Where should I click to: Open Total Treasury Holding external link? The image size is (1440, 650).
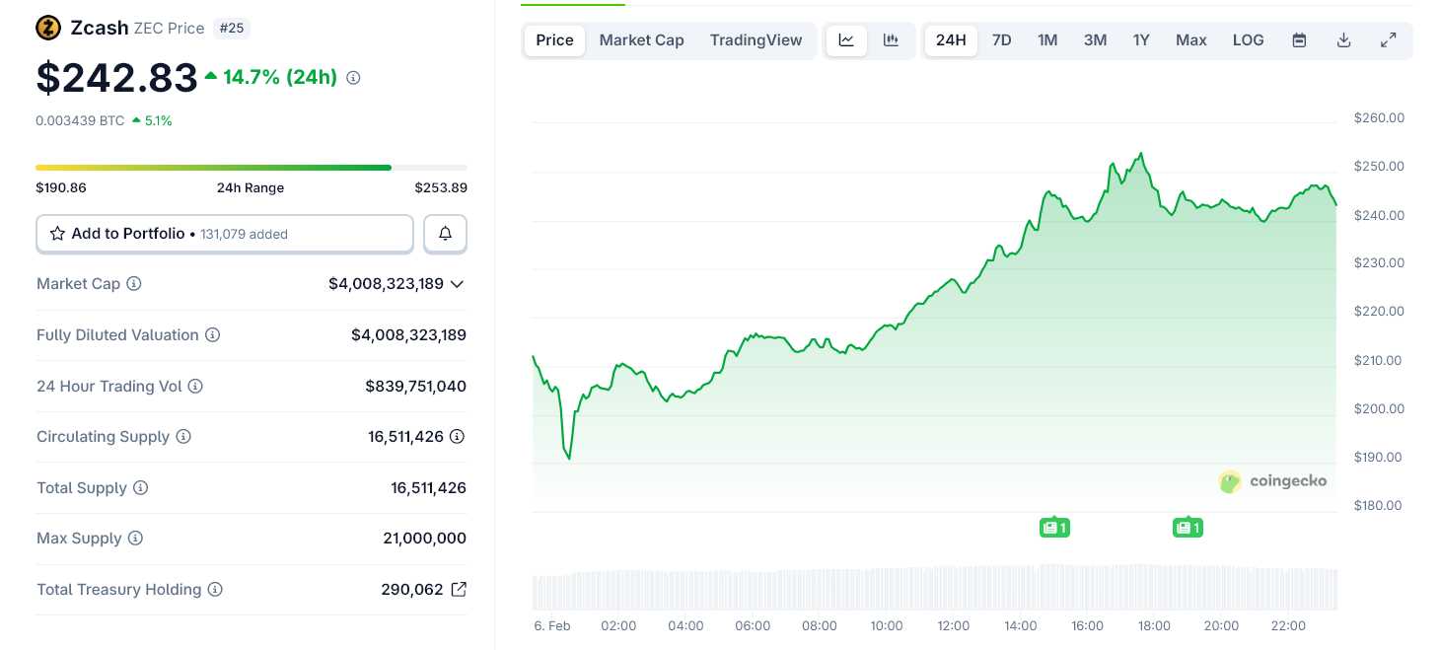(457, 589)
